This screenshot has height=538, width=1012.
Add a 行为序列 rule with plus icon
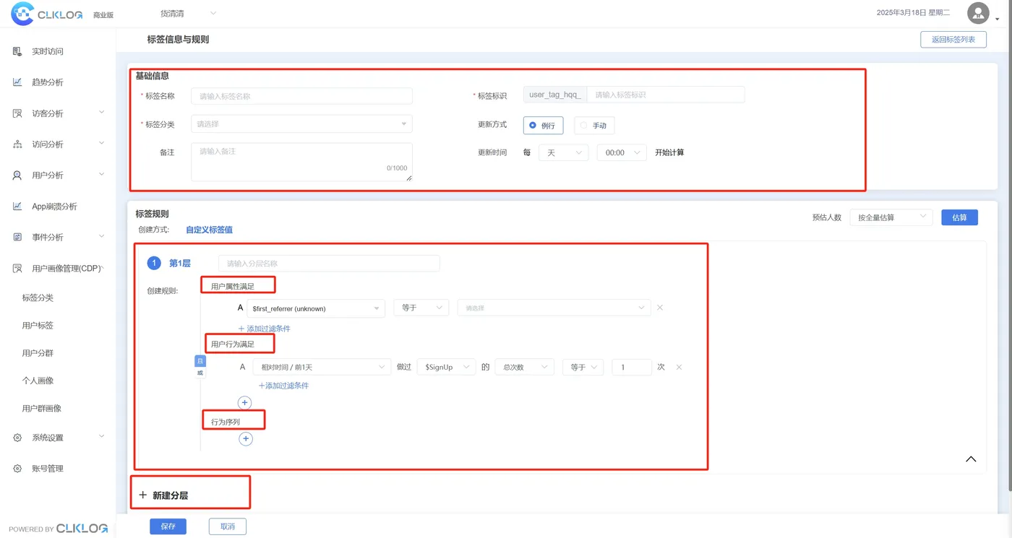(x=246, y=439)
